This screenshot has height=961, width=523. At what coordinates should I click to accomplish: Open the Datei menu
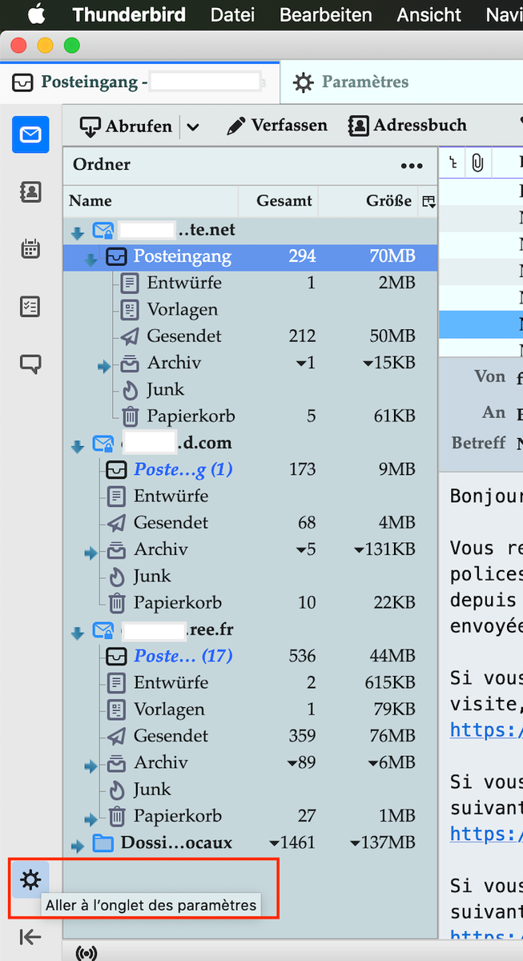coord(232,14)
